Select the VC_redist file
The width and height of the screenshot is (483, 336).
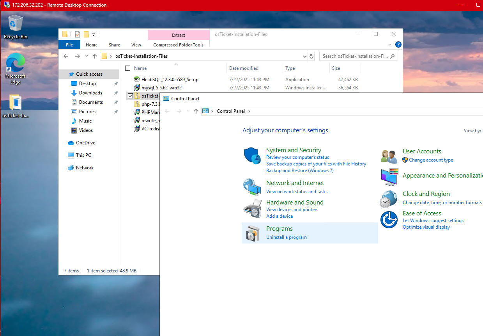tap(147, 129)
